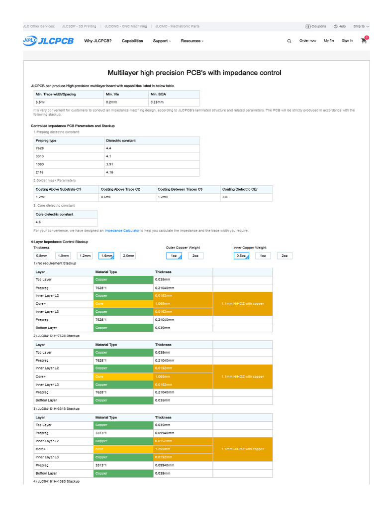Expand the Resources dropdown menu

tap(191, 41)
